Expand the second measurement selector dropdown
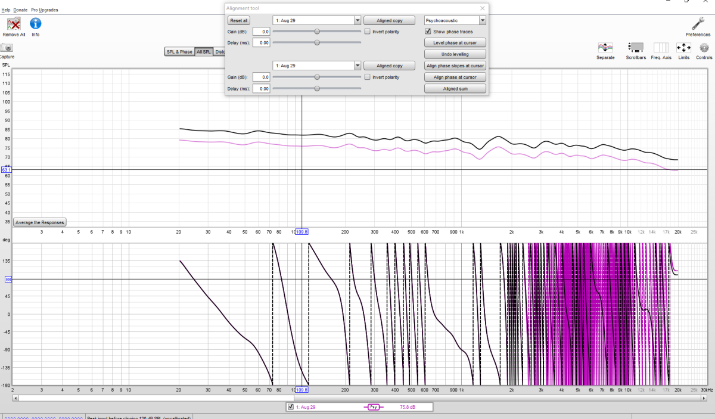715x419 pixels. coord(356,65)
